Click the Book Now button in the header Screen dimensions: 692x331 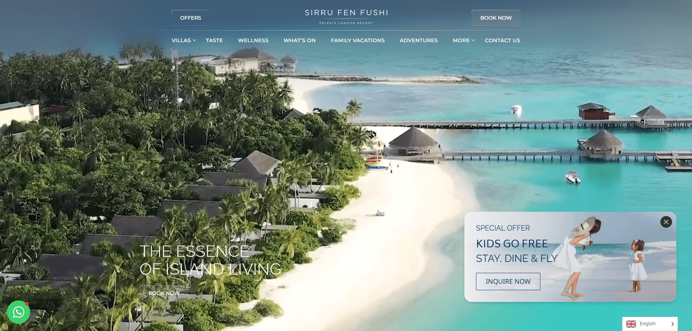496,18
